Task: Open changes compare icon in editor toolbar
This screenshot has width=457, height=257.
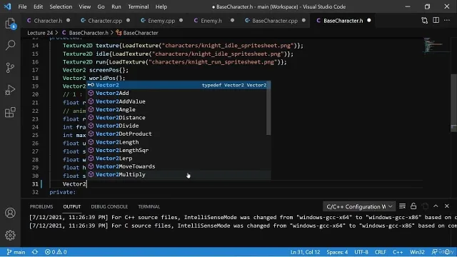Action: pos(425,21)
